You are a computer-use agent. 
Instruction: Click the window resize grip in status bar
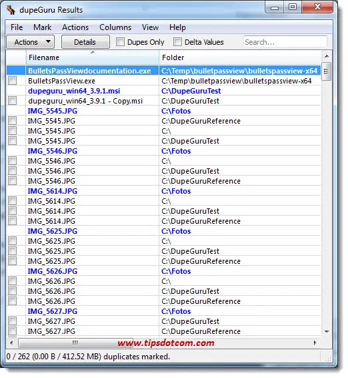click(x=328, y=359)
